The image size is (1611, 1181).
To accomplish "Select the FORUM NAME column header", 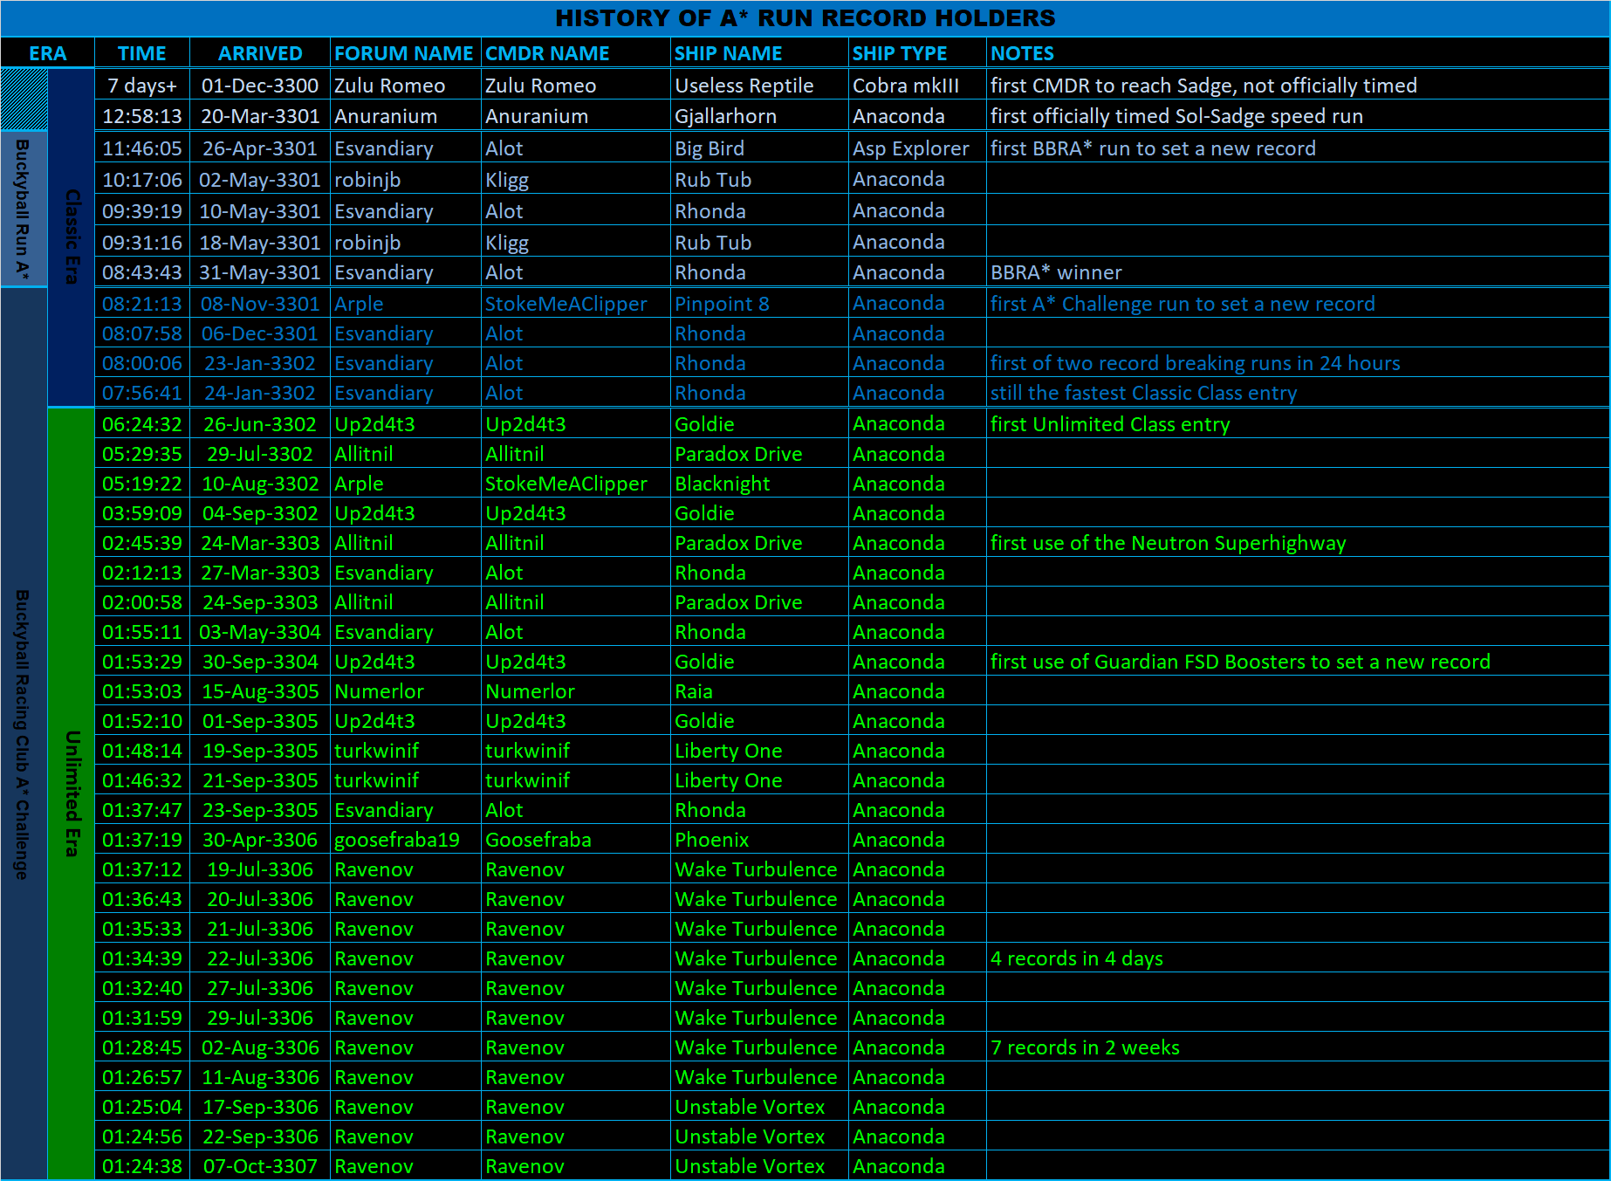I will point(404,53).
